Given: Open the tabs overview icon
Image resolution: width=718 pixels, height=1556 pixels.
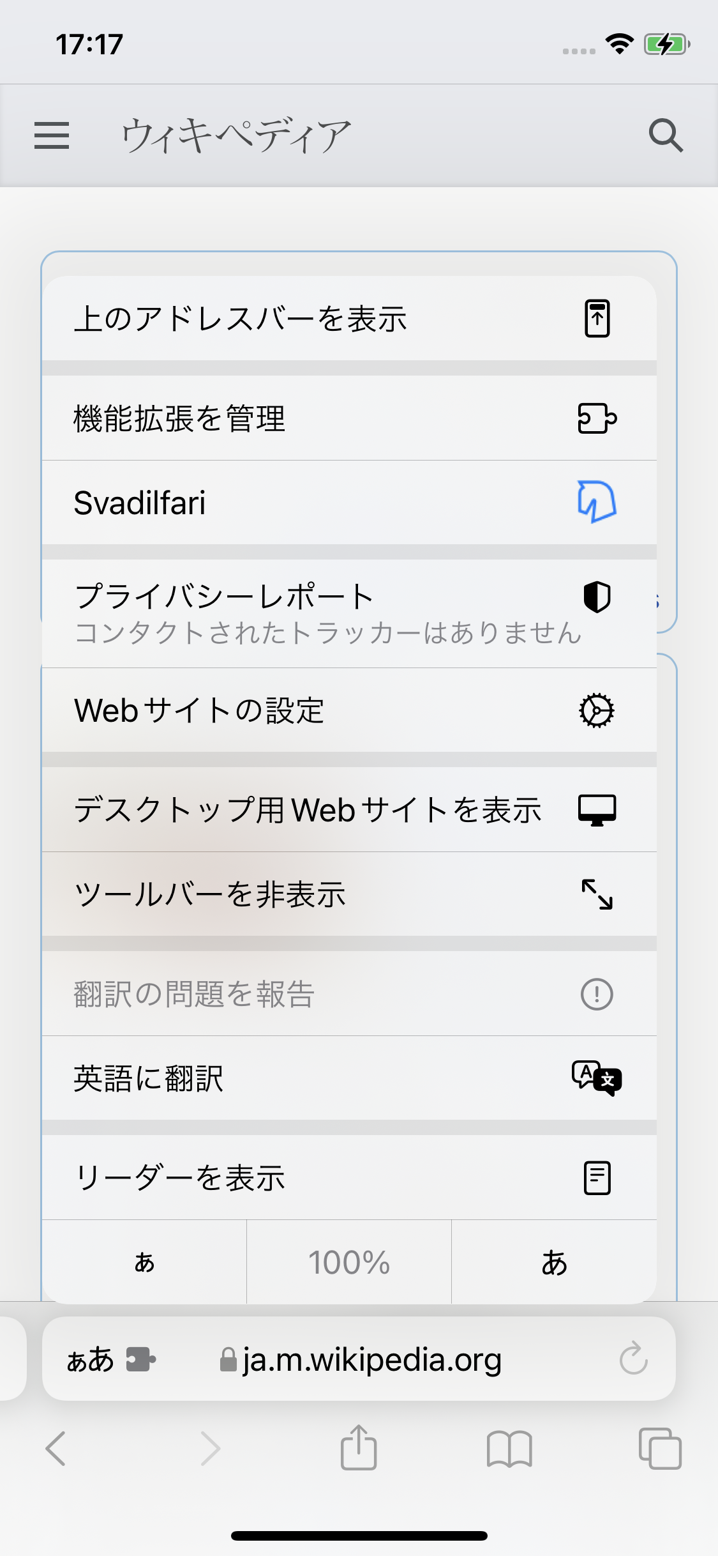Looking at the screenshot, I should click(660, 1448).
